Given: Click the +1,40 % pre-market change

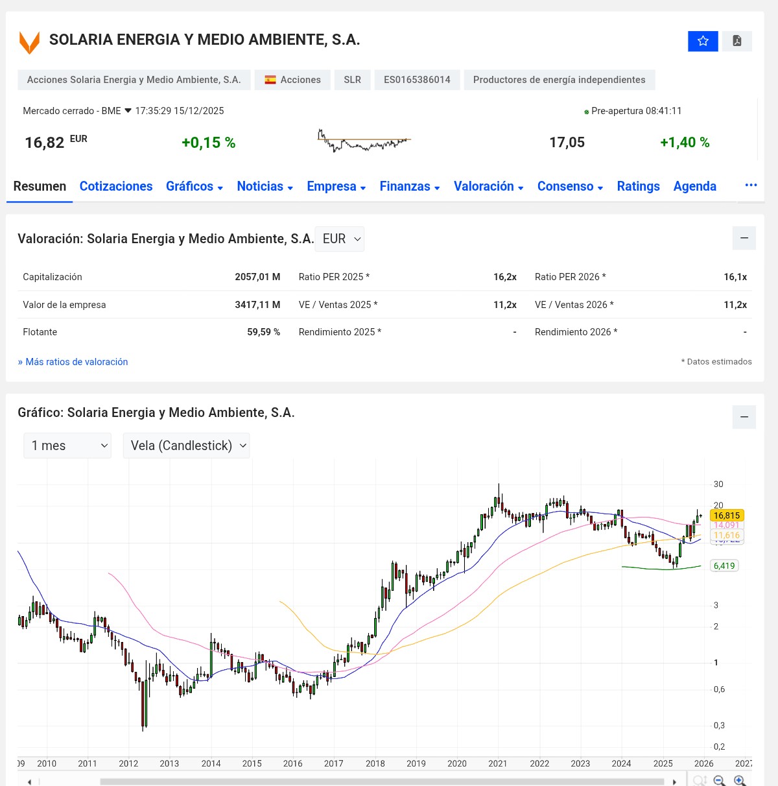Looking at the screenshot, I should (x=685, y=143).
